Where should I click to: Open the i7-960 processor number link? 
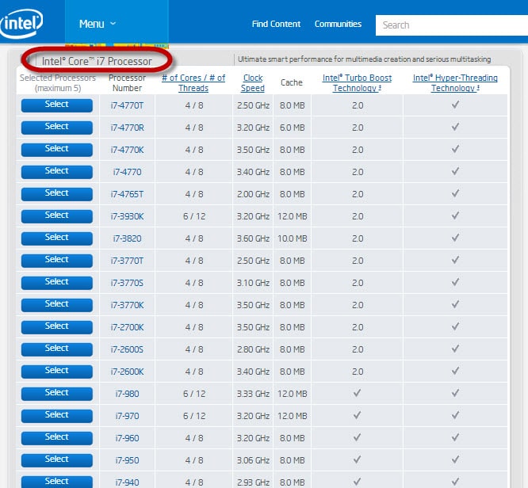(127, 437)
